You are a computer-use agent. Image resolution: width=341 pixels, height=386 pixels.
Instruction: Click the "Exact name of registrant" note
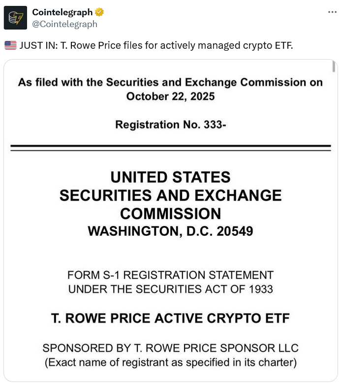(x=170, y=363)
